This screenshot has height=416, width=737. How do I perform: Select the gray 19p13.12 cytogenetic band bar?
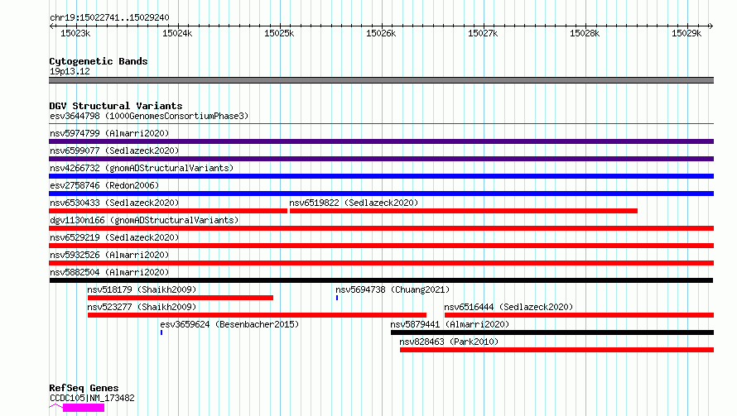pyautogui.click(x=381, y=80)
